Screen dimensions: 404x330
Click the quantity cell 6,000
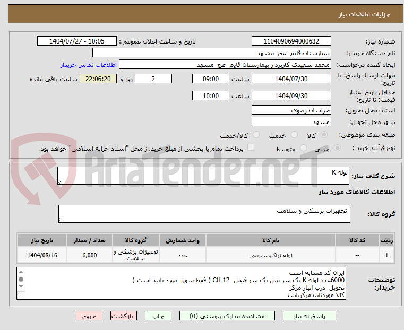tap(90, 255)
